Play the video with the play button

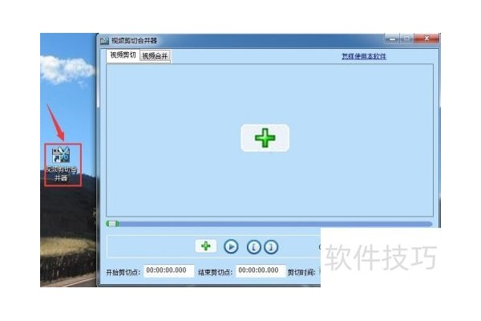(231, 246)
